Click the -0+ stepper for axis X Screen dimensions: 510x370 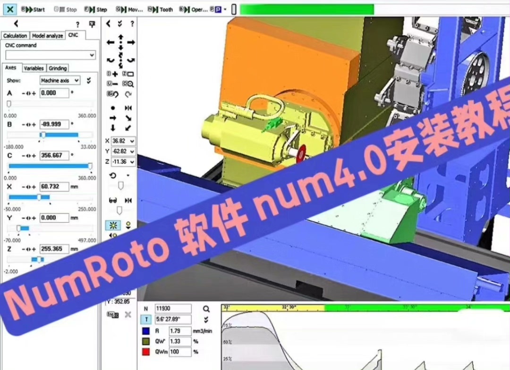[x=29, y=187]
